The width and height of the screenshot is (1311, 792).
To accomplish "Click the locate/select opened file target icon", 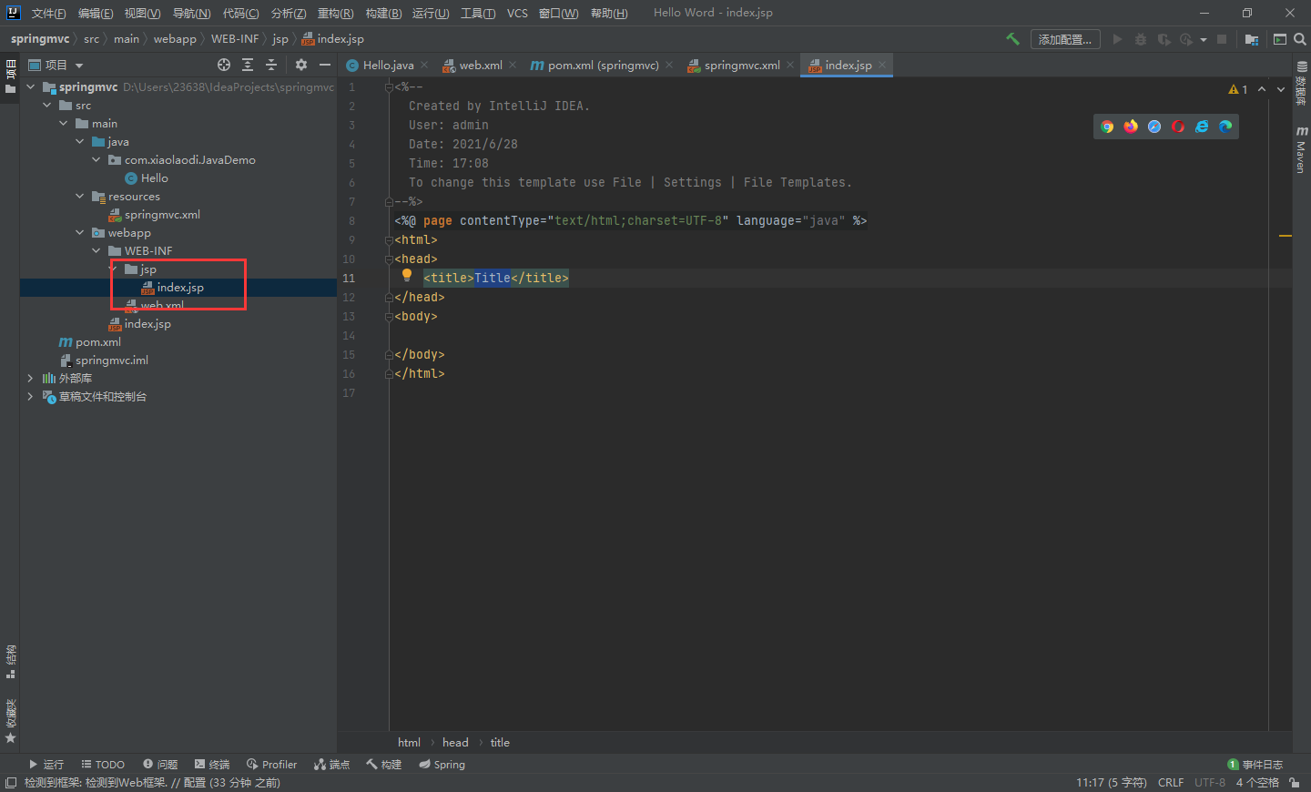I will coord(224,65).
